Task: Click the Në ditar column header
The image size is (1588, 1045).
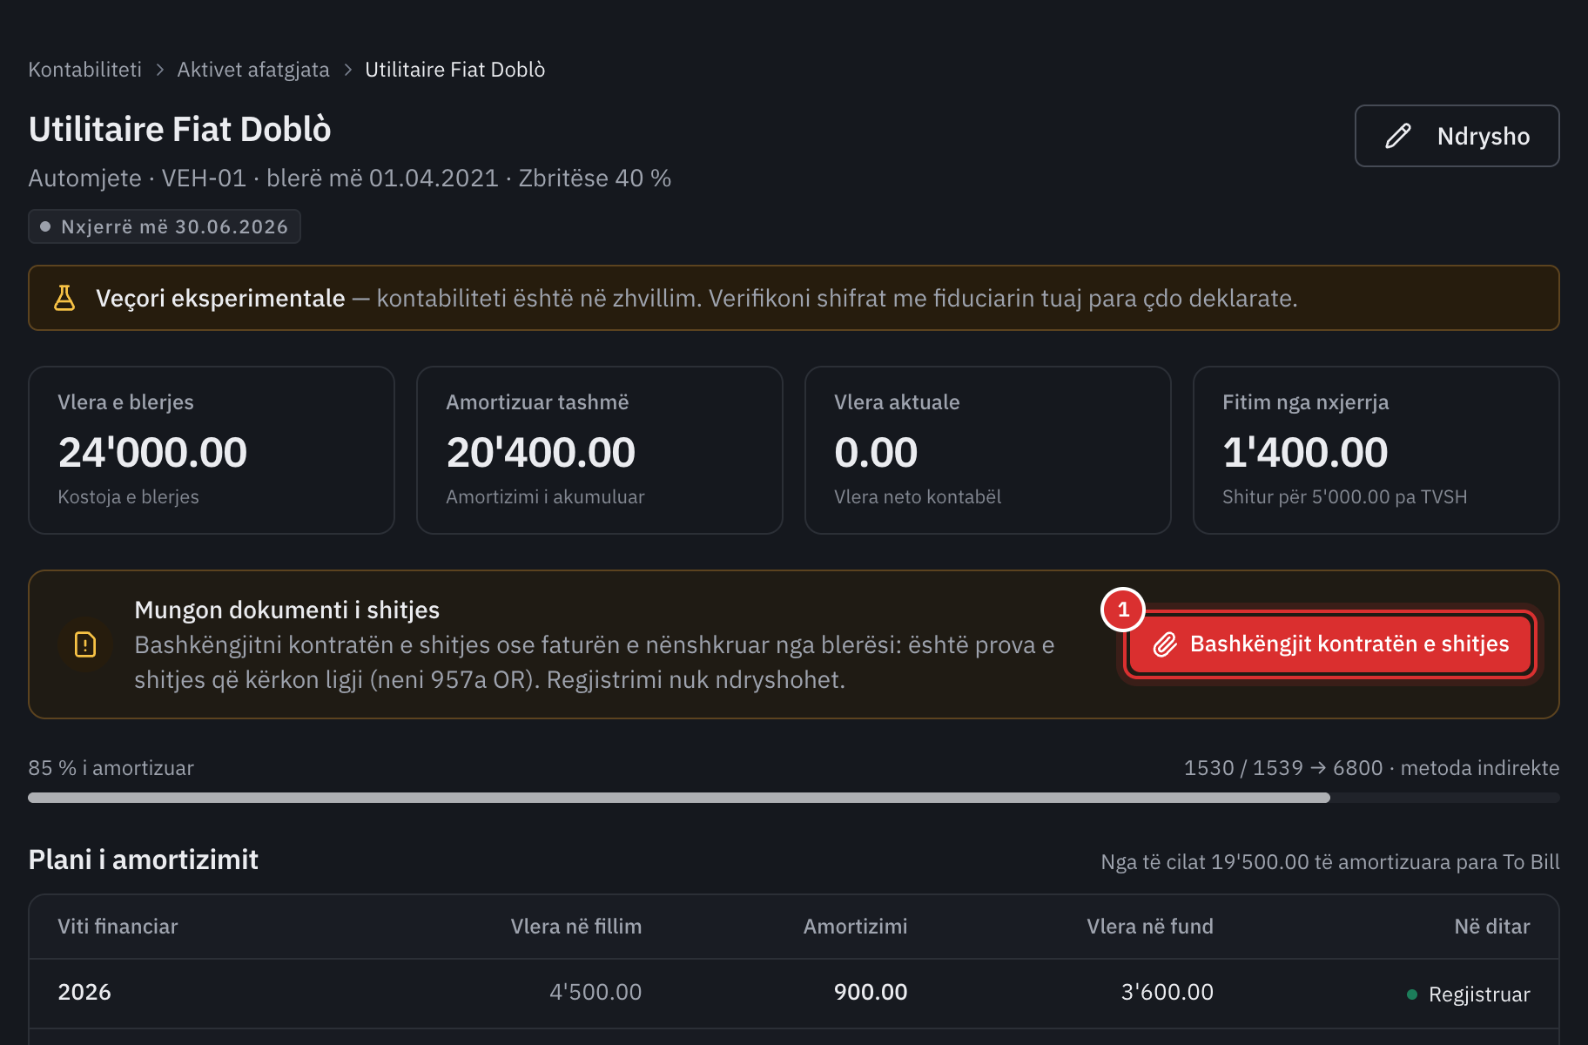Action: (1492, 927)
